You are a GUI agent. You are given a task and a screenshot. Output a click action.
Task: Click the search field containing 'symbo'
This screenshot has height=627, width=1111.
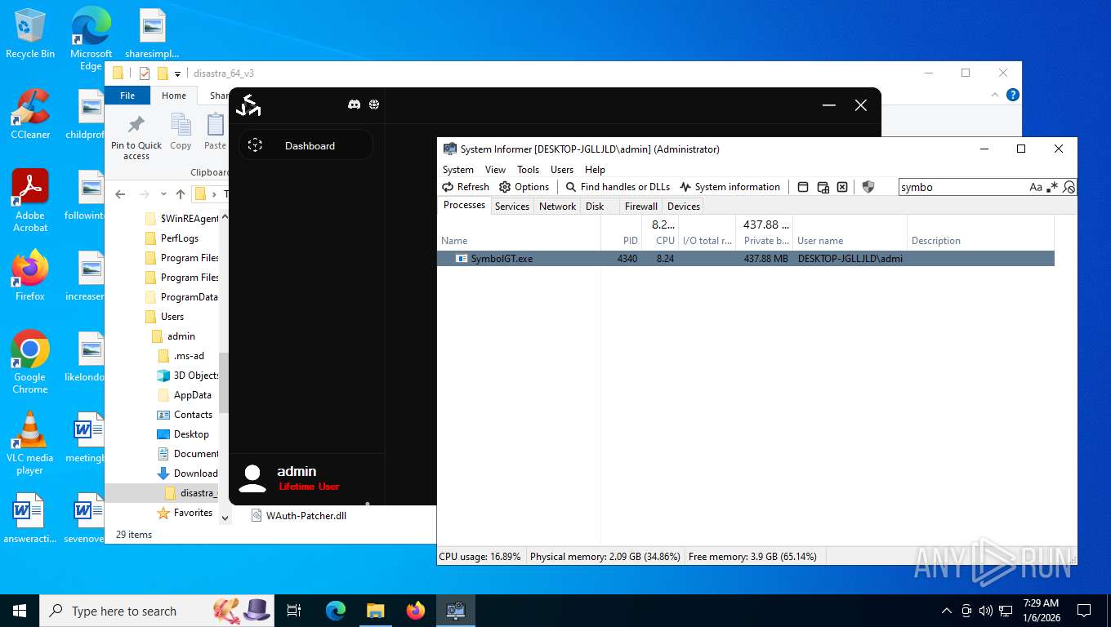click(963, 187)
